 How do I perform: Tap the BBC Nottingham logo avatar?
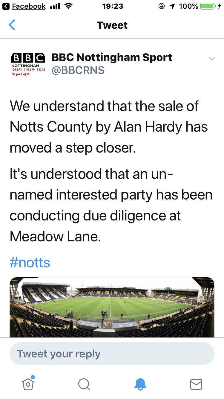28,64
